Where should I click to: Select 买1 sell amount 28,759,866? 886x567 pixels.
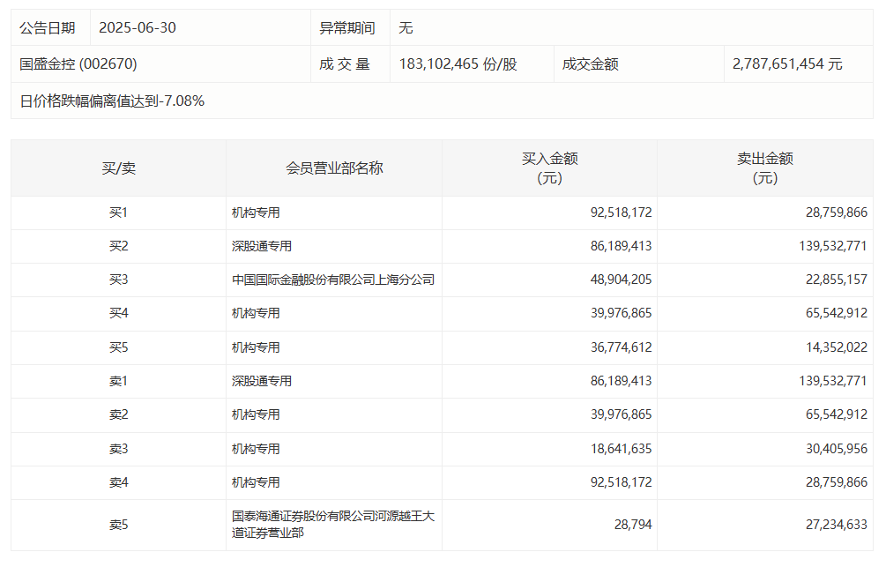(x=837, y=213)
